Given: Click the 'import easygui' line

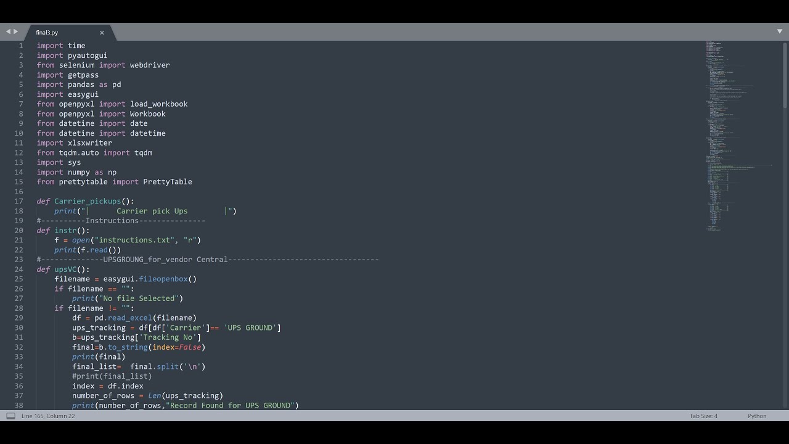Looking at the screenshot, I should pyautogui.click(x=68, y=94).
